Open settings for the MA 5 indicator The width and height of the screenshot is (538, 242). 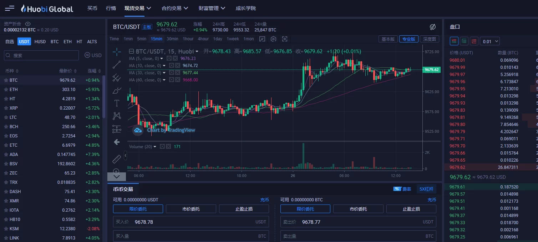(169, 59)
